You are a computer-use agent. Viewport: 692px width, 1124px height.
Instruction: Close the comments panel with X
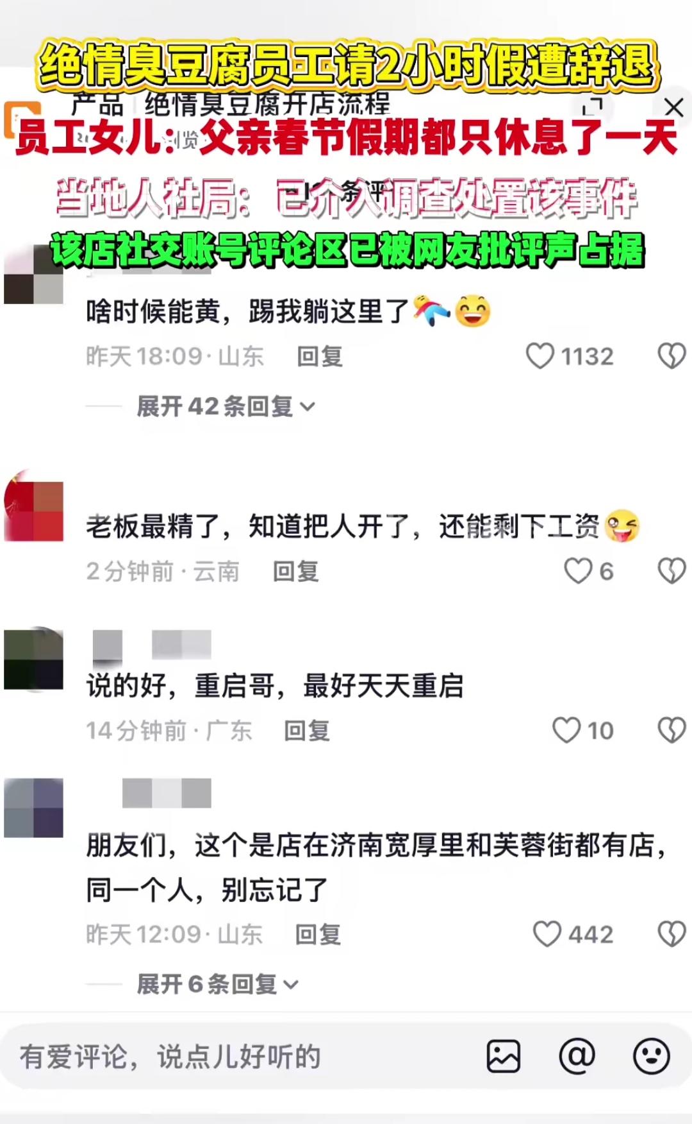673,107
